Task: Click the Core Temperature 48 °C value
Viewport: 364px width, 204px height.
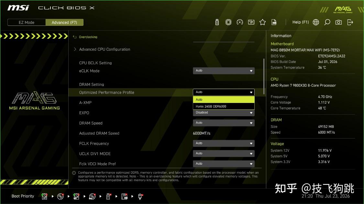Action: pos(322,108)
